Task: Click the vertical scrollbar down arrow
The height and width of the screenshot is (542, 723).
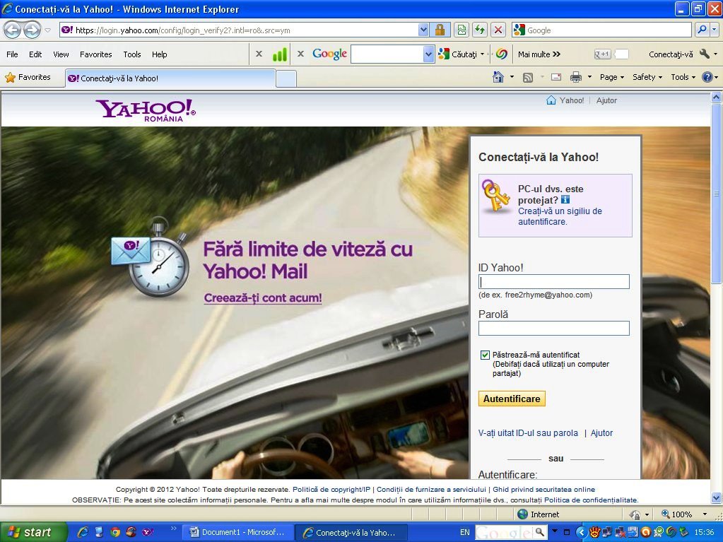Action: pyautogui.click(x=716, y=497)
